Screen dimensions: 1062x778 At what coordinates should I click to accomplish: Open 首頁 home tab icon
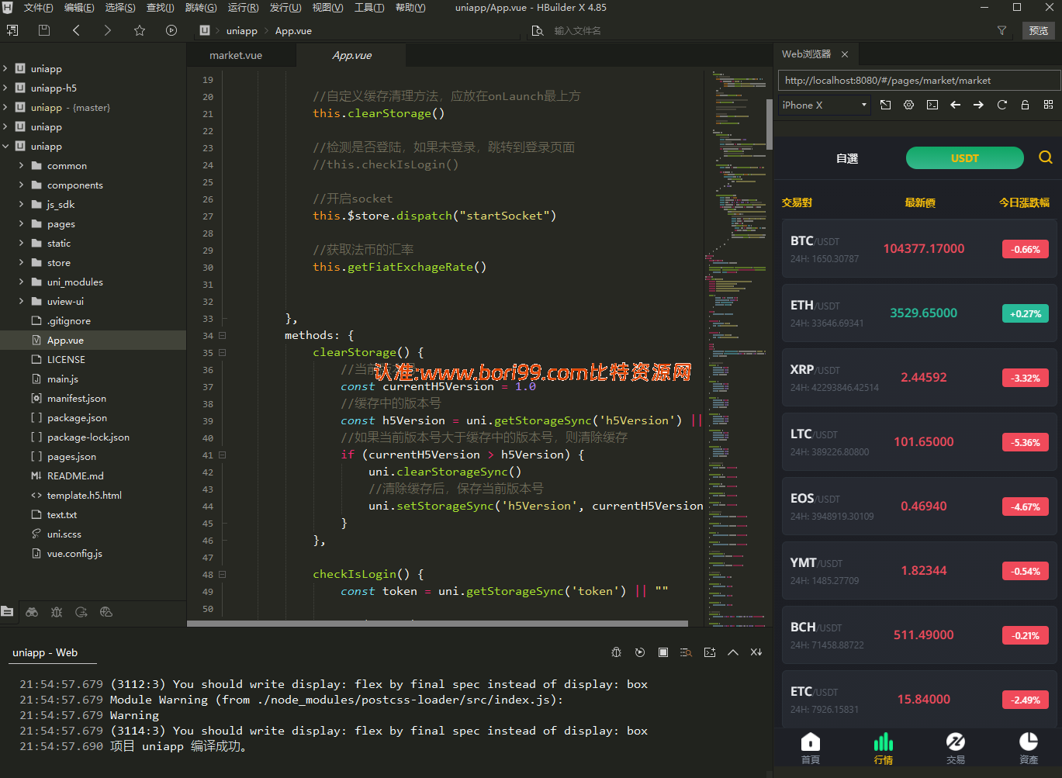811,748
